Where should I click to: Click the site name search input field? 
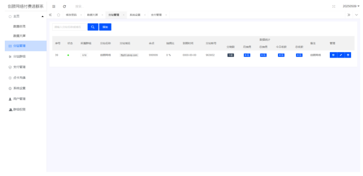click(x=68, y=27)
